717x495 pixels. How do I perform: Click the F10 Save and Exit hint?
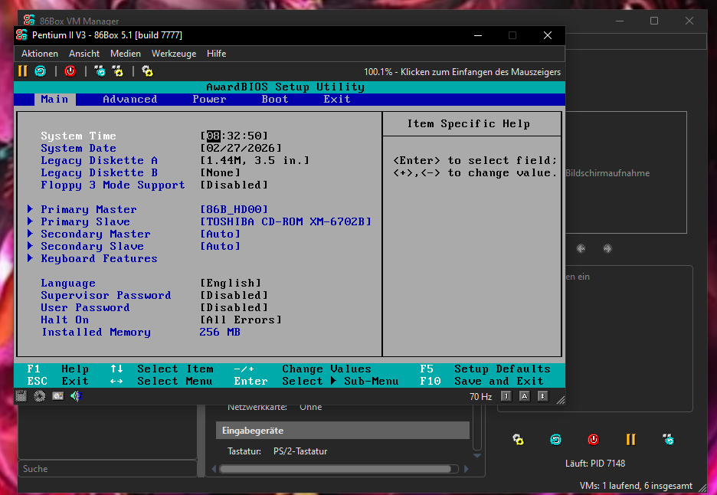coord(482,381)
